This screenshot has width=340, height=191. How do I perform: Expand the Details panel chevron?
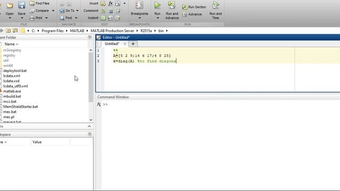click(x=89, y=126)
